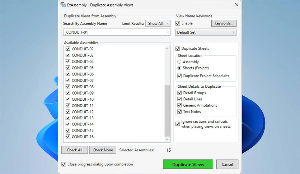
Task: Click the assemblies list scroll down arrow
Action: (x=167, y=139)
